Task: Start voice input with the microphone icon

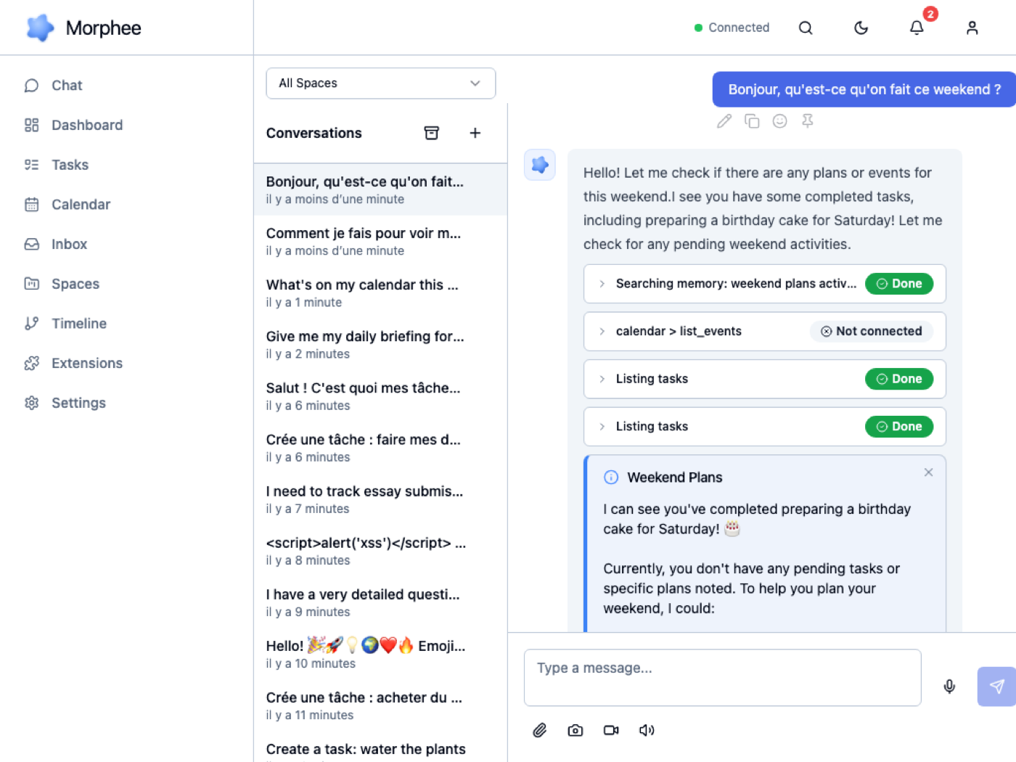Action: click(949, 686)
